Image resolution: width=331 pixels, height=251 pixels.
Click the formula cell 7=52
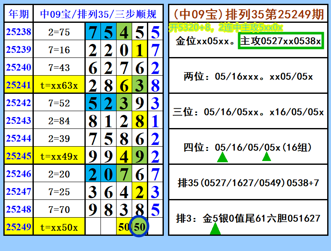pyautogui.click(x=59, y=103)
